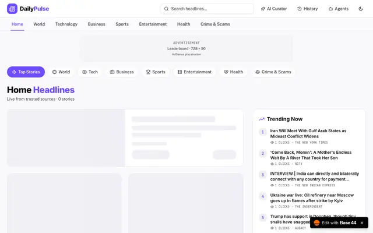Image resolution: width=373 pixels, height=233 pixels.
Task: Click the DailyPulse brand name
Action: 34,9
